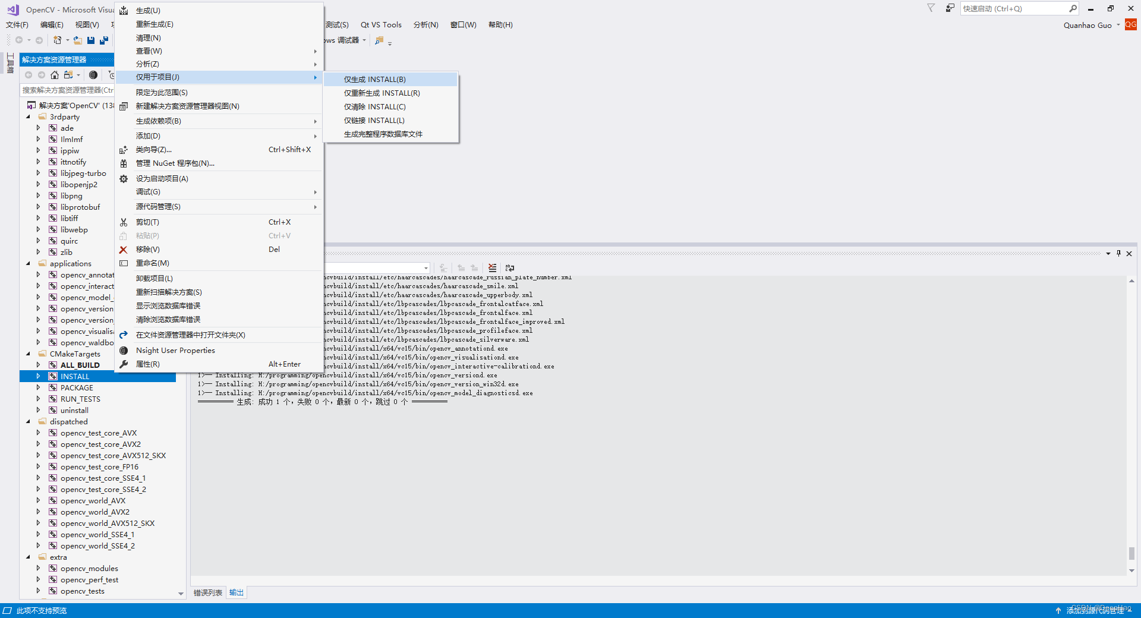Click Remove (移除) with red X

coord(219,250)
